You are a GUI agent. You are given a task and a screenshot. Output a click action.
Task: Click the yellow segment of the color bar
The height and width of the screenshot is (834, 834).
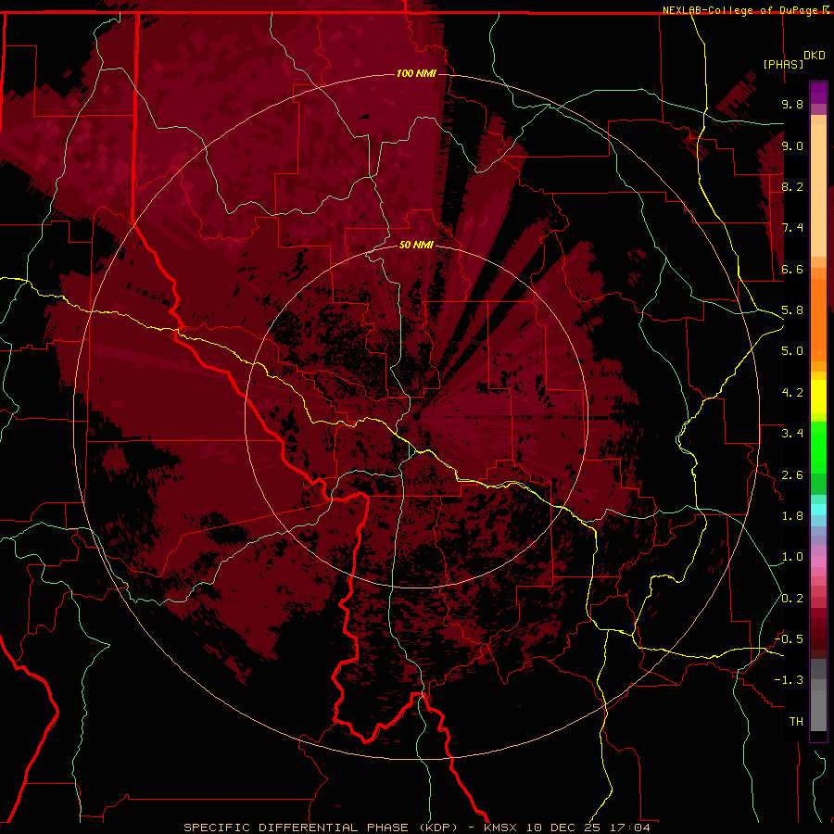point(818,397)
